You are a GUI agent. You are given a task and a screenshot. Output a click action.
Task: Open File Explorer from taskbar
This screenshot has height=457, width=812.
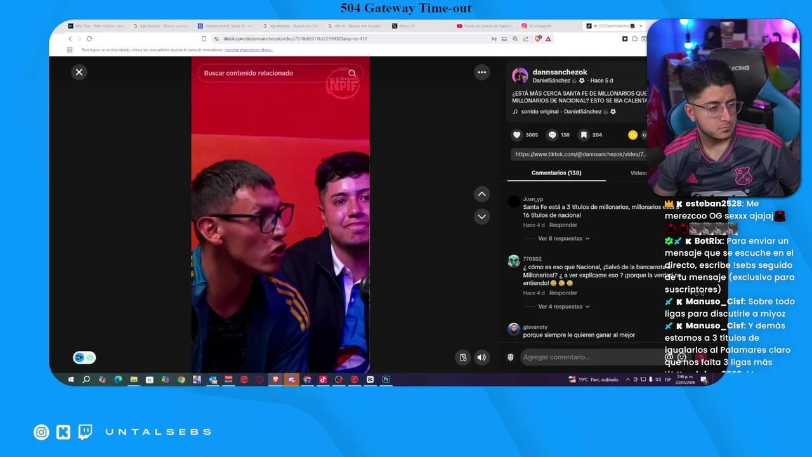coord(134,380)
